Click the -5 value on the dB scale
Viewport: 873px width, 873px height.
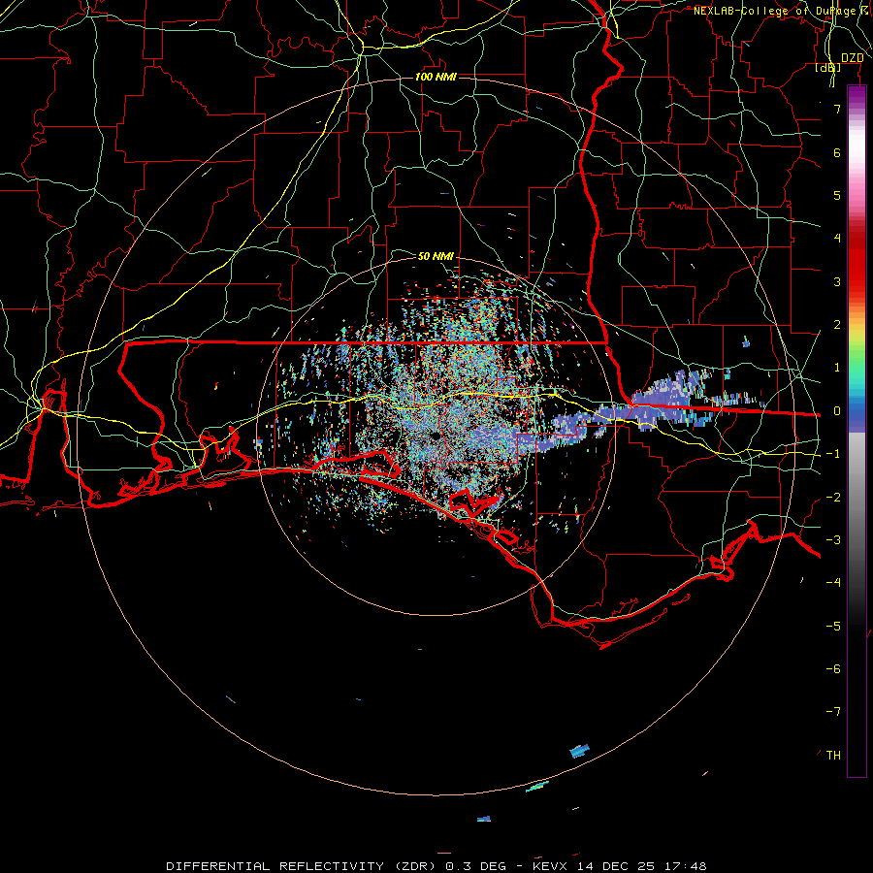tap(833, 627)
